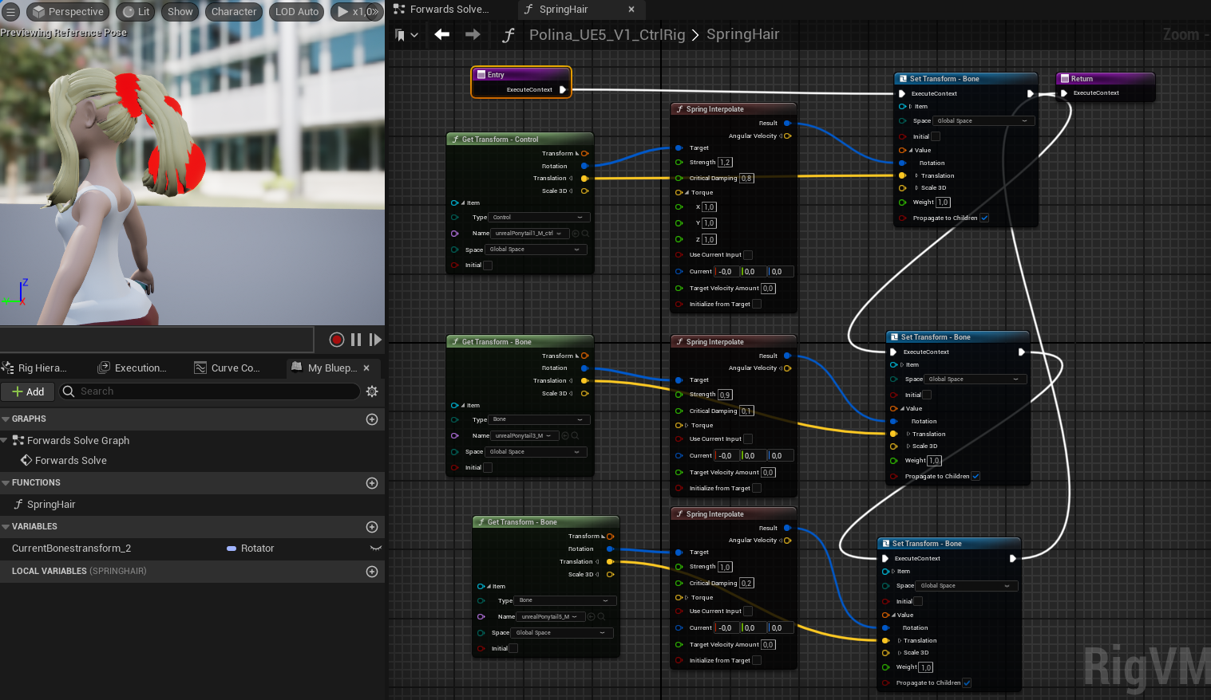Switch to the Execution Stack tab
Viewport: 1211px width, 700px height.
coord(133,368)
